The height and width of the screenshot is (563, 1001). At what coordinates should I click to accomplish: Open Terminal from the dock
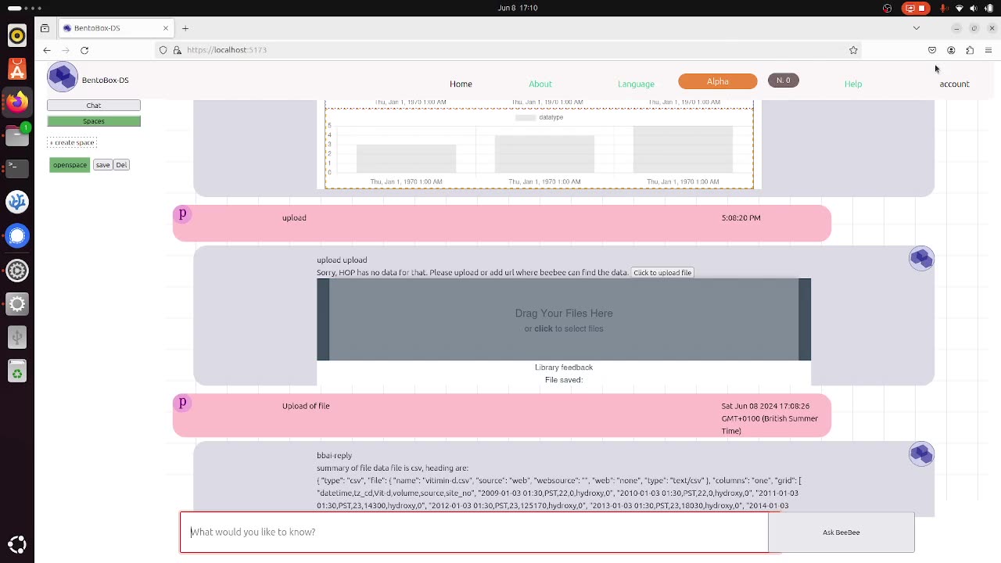[17, 167]
